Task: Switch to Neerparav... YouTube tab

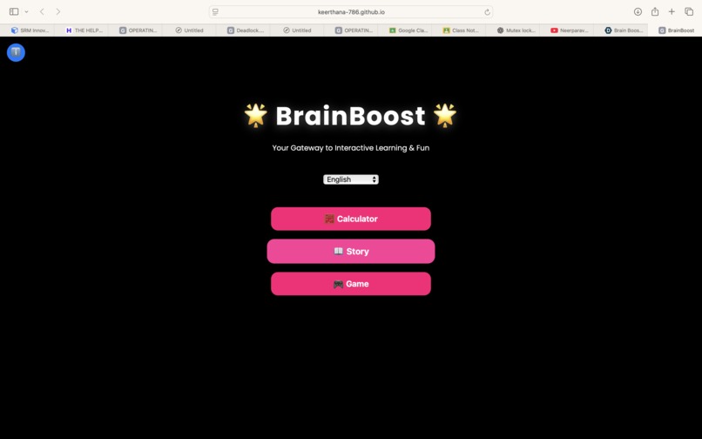Action: [567, 30]
